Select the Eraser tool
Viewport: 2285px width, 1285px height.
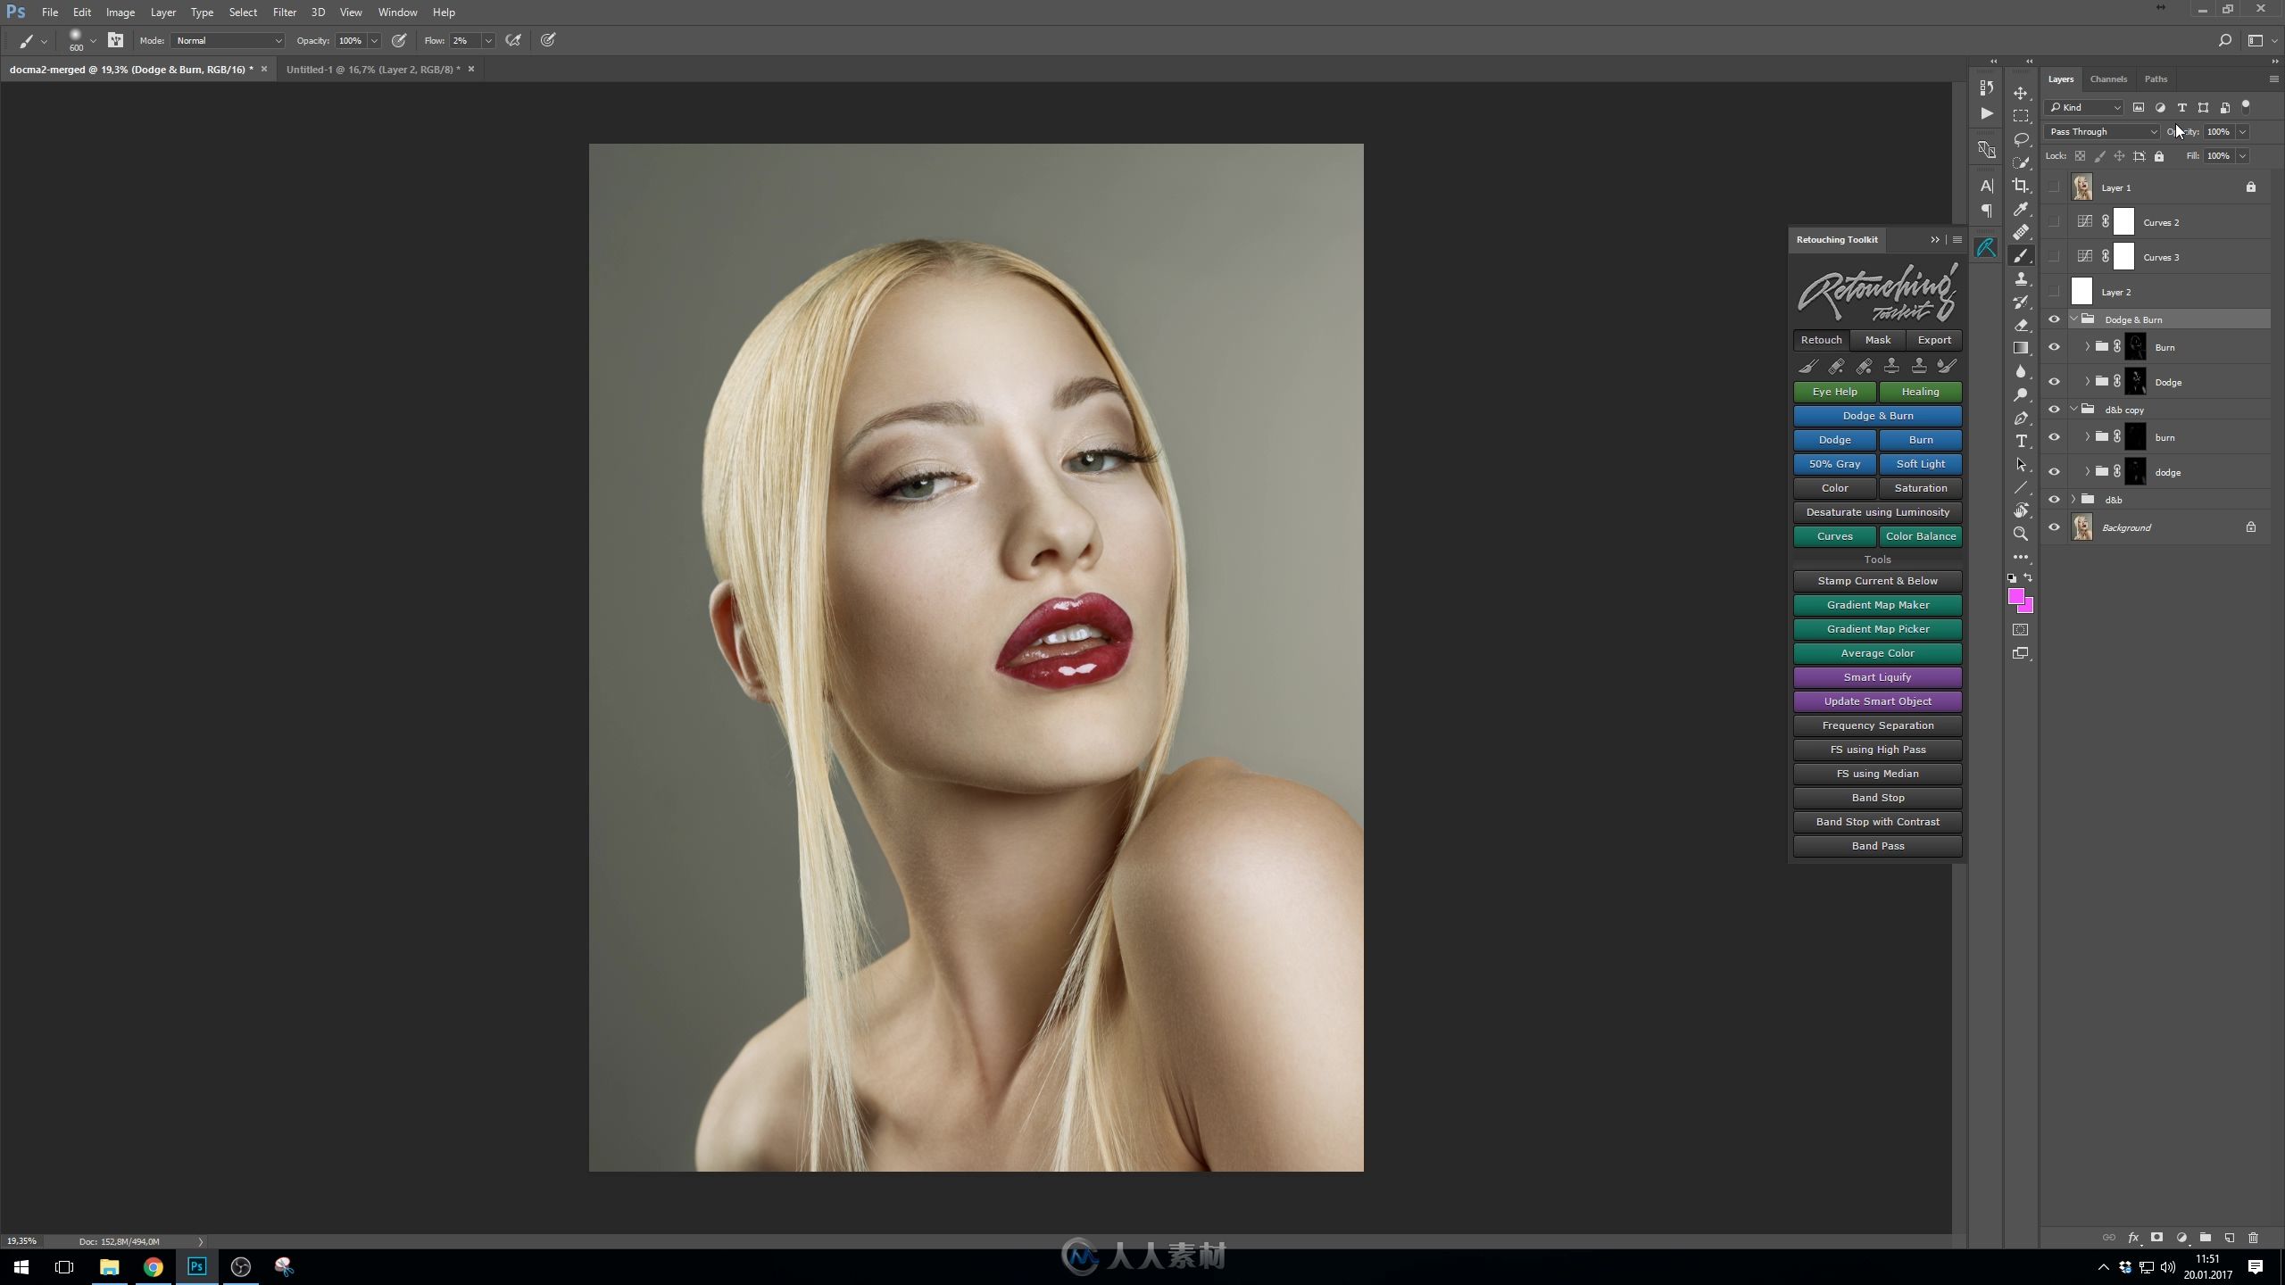click(2021, 325)
